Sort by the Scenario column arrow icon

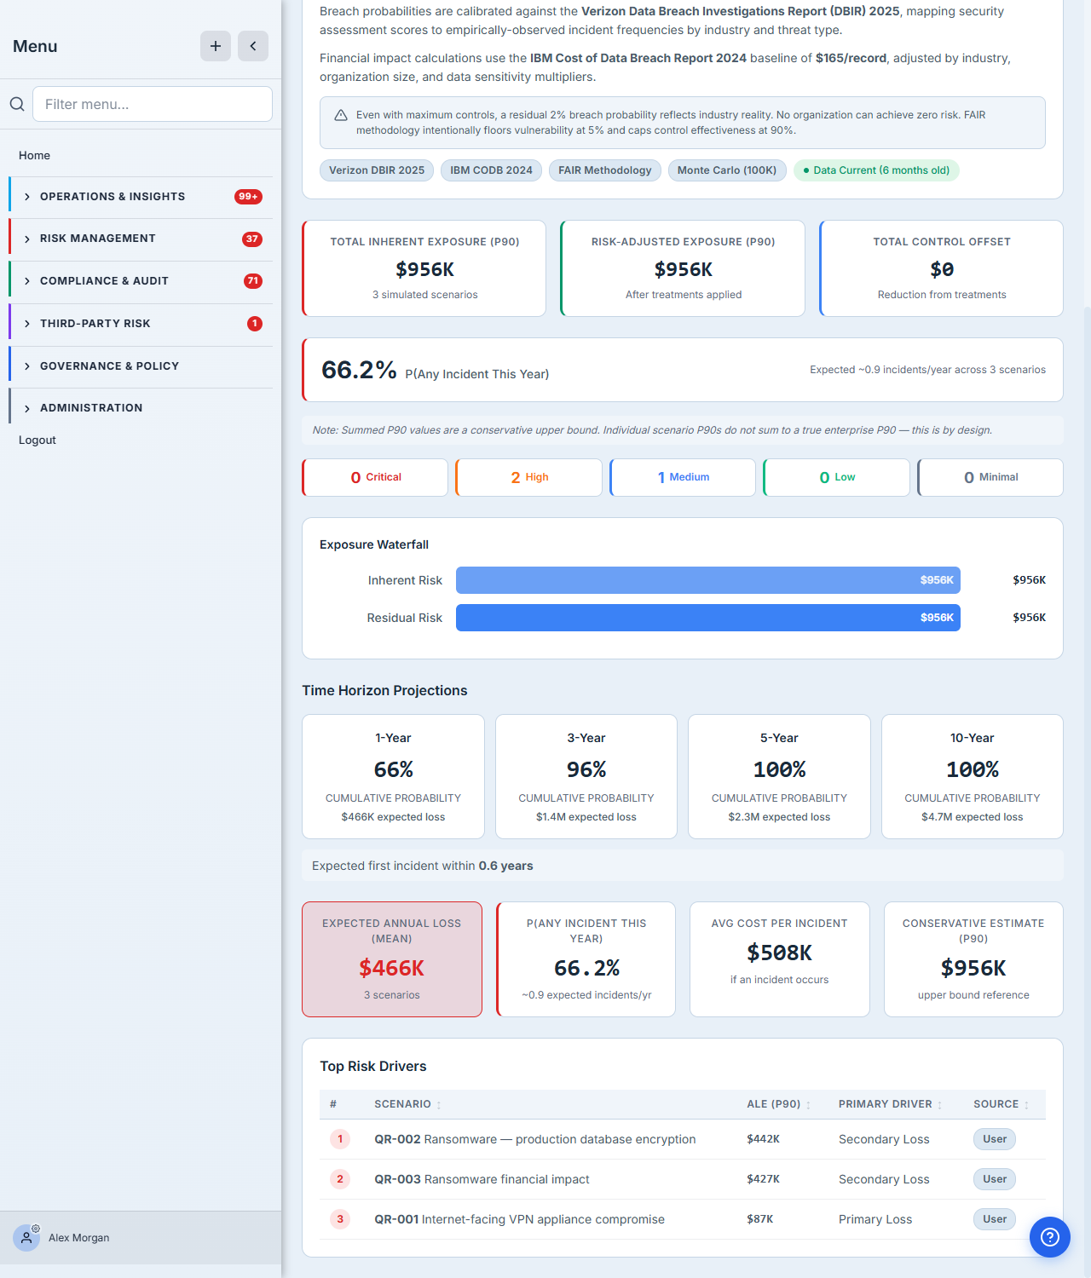click(439, 1105)
